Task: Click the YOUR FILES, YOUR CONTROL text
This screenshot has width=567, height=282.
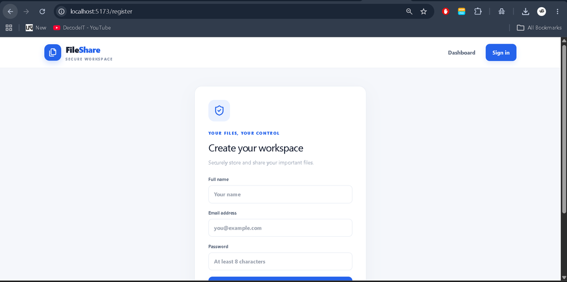Action: [244, 133]
